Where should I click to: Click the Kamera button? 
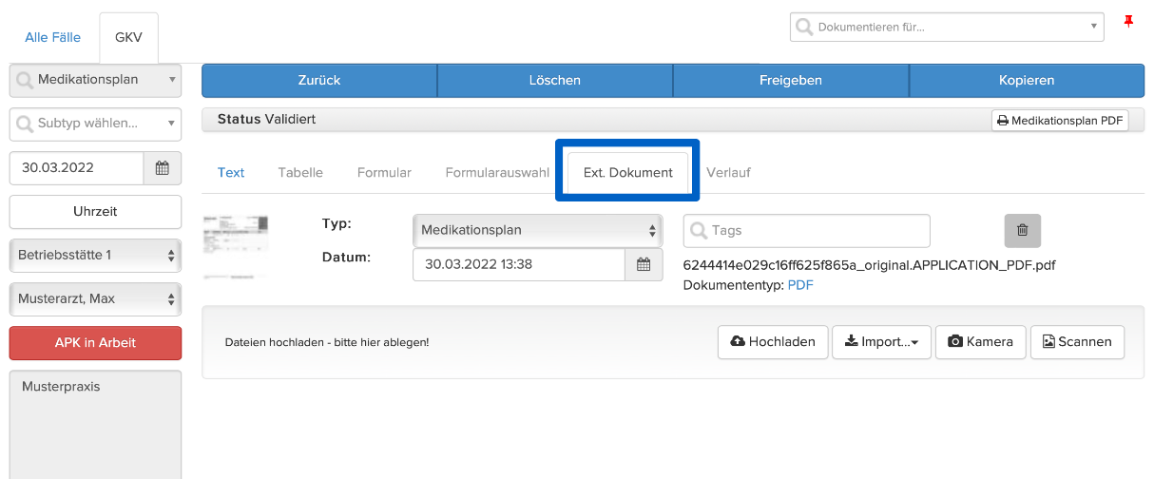point(981,342)
